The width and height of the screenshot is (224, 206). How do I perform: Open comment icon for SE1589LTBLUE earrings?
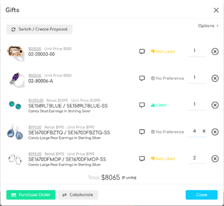pos(142,105)
